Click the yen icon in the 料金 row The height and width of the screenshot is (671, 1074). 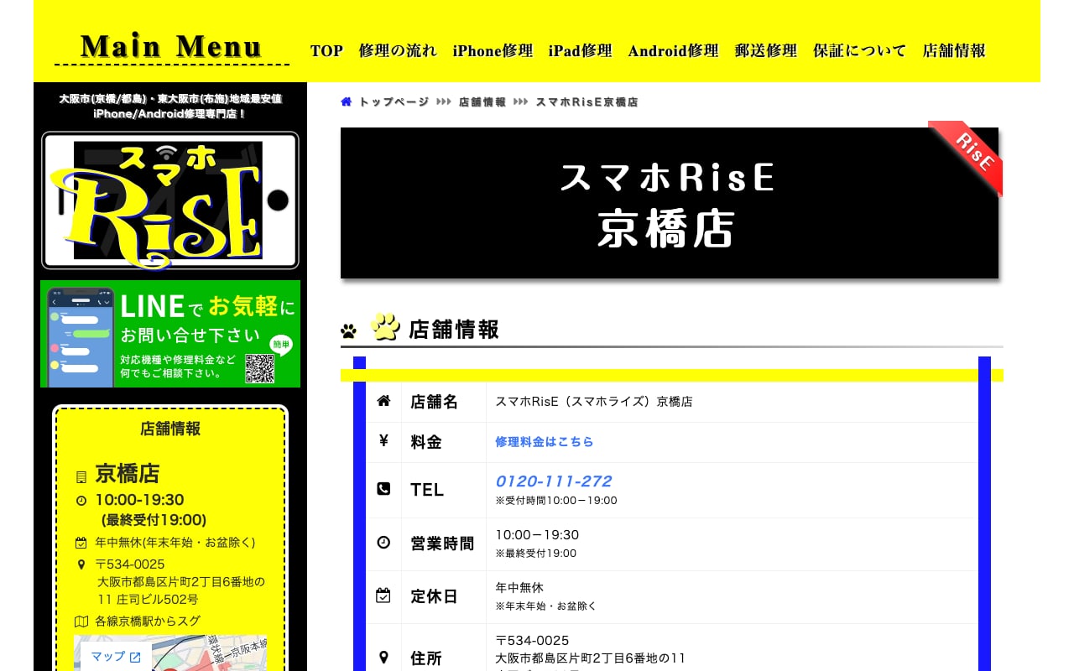click(383, 440)
